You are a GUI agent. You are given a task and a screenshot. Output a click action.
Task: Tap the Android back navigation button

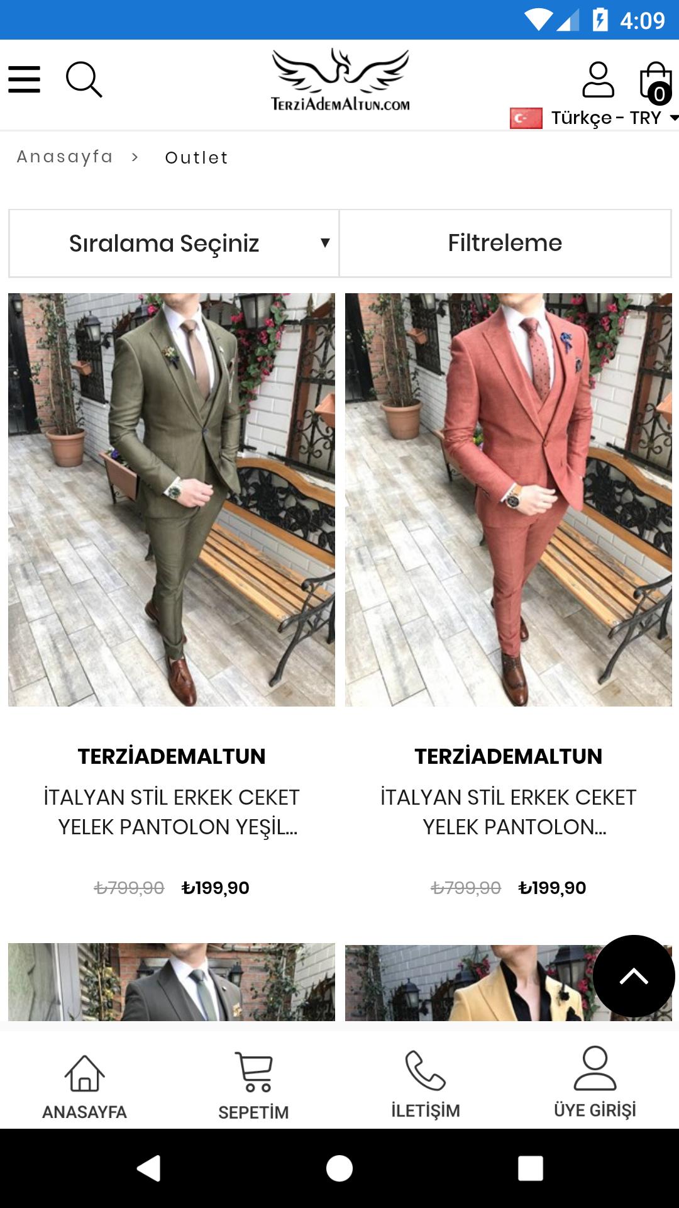click(149, 1168)
